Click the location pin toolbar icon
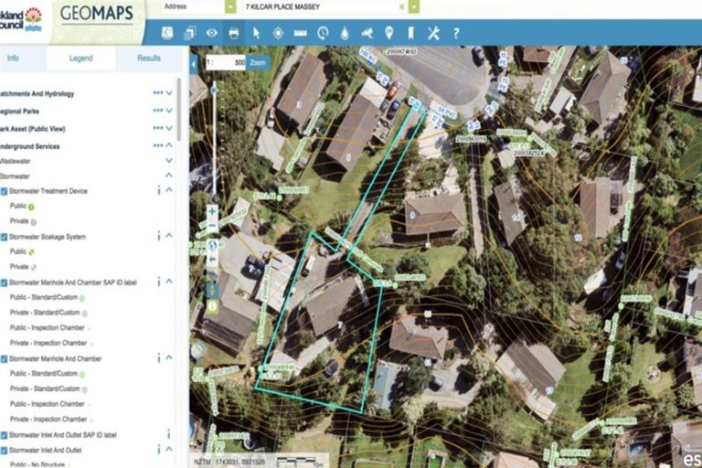The height and width of the screenshot is (468, 702). coord(389,33)
